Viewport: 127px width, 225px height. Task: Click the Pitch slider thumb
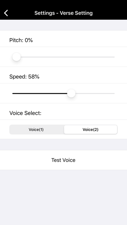(17, 57)
